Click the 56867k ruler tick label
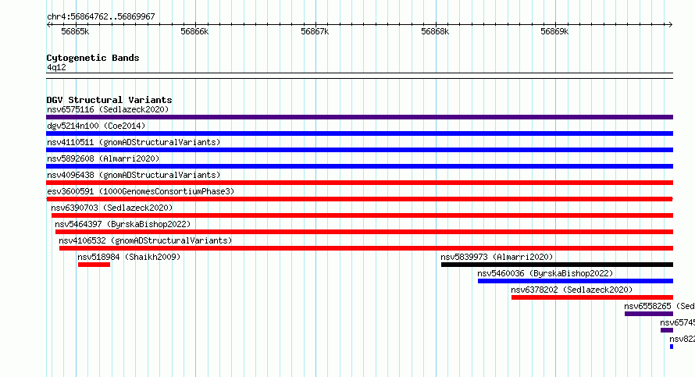 (x=315, y=31)
